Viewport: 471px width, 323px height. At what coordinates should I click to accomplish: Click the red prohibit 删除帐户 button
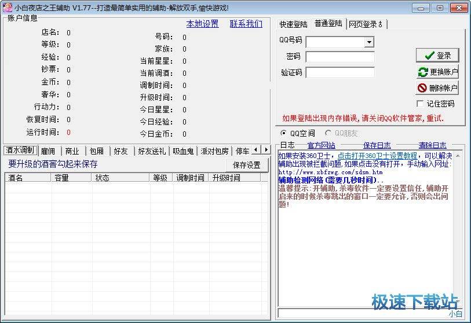click(x=437, y=89)
